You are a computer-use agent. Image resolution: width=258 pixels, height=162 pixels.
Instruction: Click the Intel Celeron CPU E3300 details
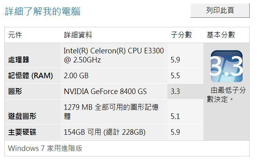[x=114, y=55]
